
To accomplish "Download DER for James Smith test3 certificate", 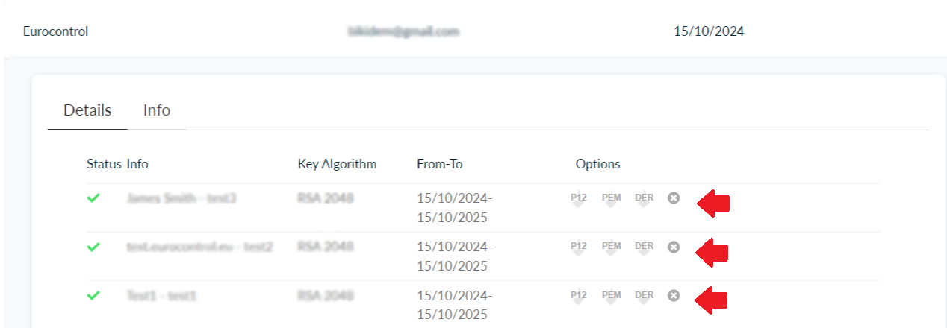I will [x=644, y=199].
